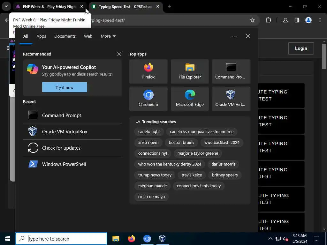Launch Command Prompt tile in Top apps
This screenshot has width=327, height=245.
231,71
